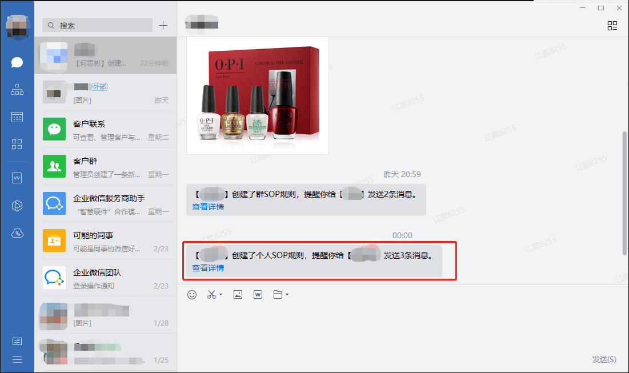Screen dimensions: 629x373
Task: Open the 客户联系 conversation
Action: (x=106, y=129)
